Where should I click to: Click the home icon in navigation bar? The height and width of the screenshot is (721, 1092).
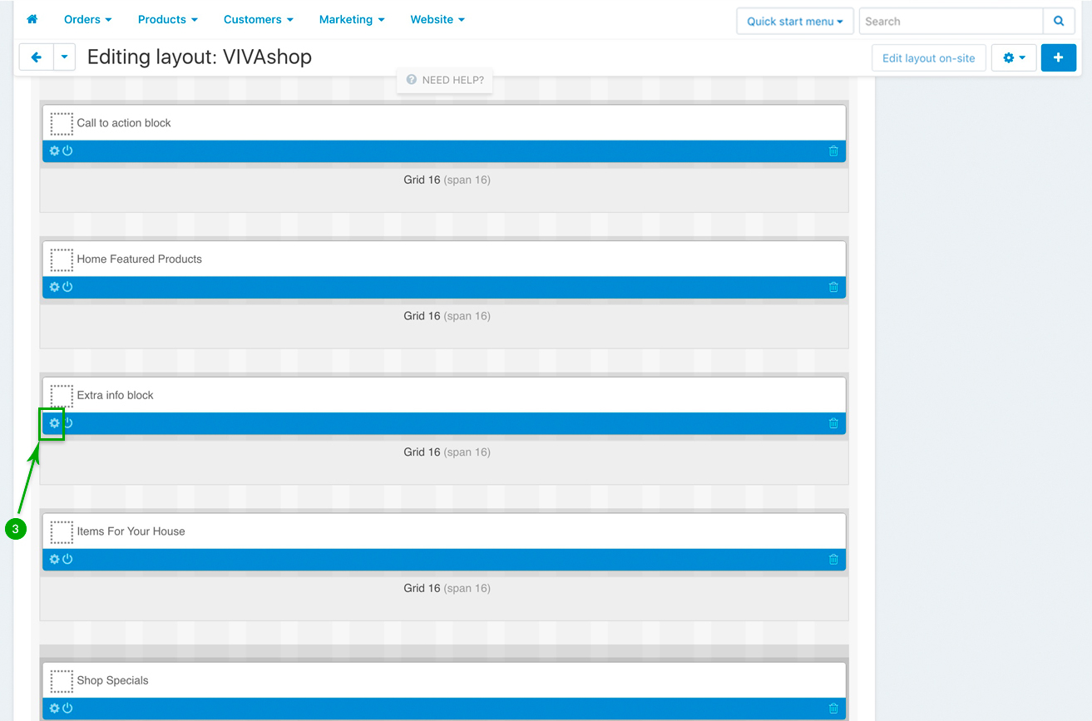point(32,19)
